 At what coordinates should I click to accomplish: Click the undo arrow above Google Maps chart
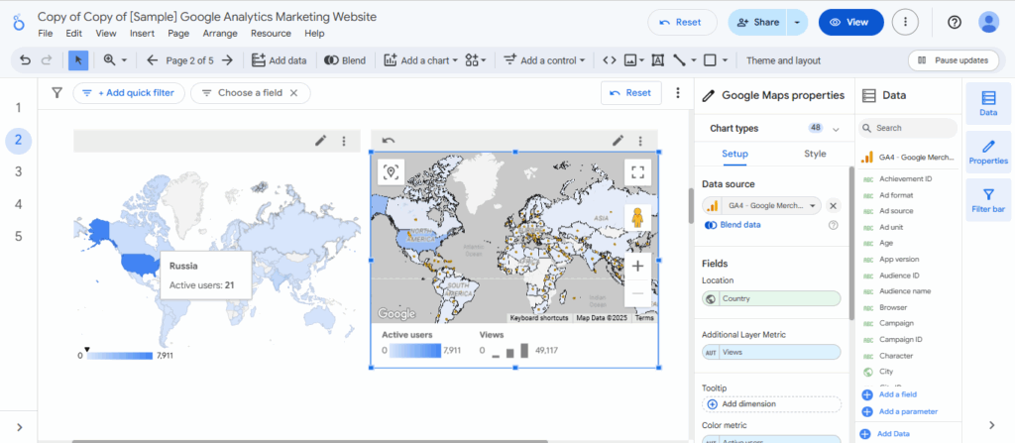tap(389, 141)
